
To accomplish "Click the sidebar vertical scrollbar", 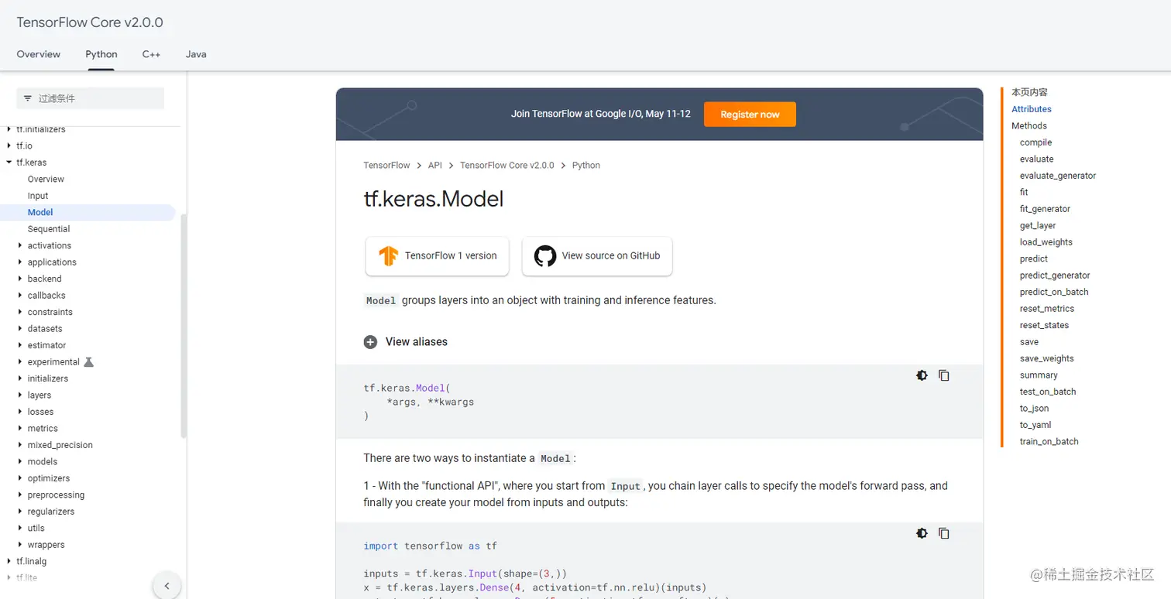I will pyautogui.click(x=184, y=327).
